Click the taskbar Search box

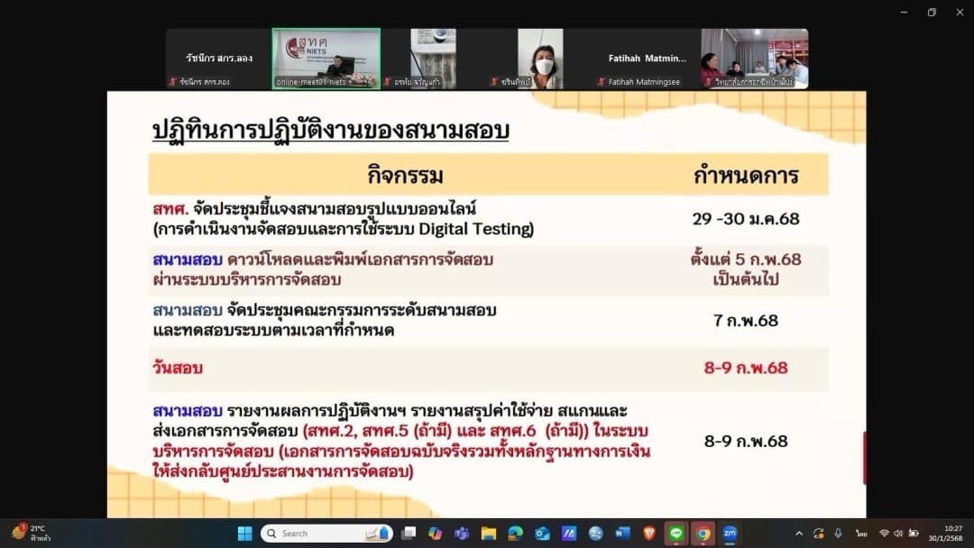point(326,534)
